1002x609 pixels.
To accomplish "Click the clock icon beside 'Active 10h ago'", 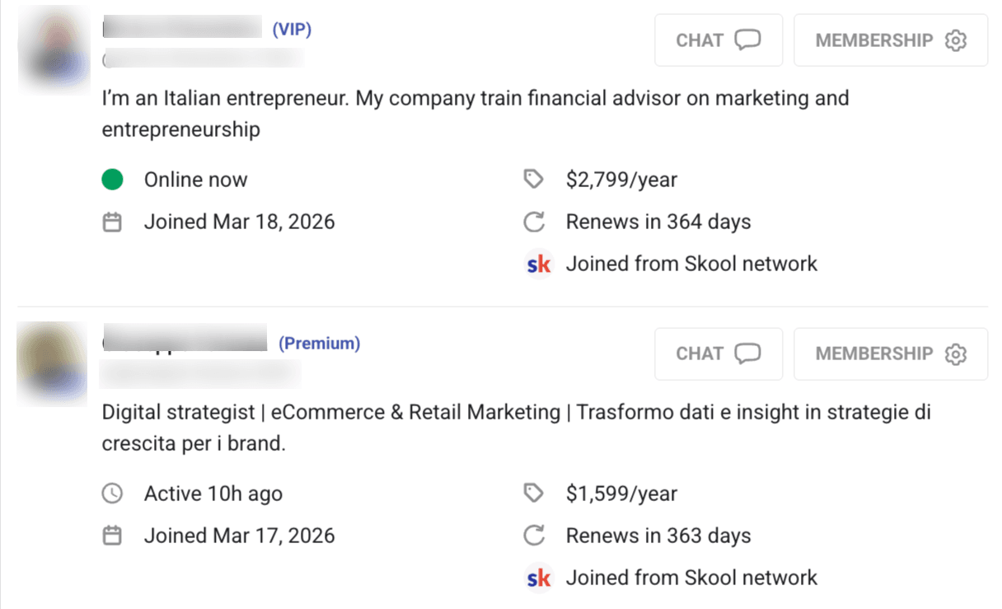I will (x=112, y=493).
